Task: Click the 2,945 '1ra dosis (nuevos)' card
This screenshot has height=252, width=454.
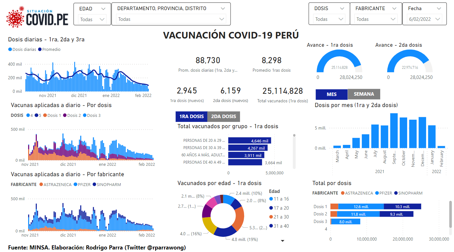Action: (x=187, y=95)
